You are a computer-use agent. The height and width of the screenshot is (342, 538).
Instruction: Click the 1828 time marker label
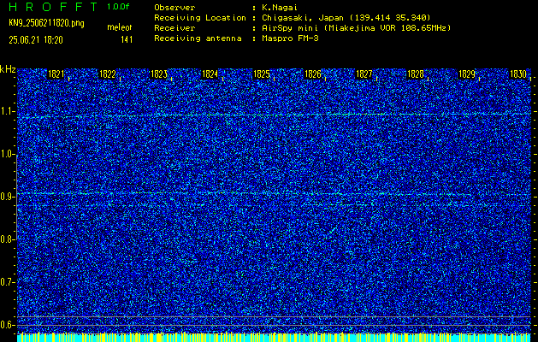(x=416, y=74)
